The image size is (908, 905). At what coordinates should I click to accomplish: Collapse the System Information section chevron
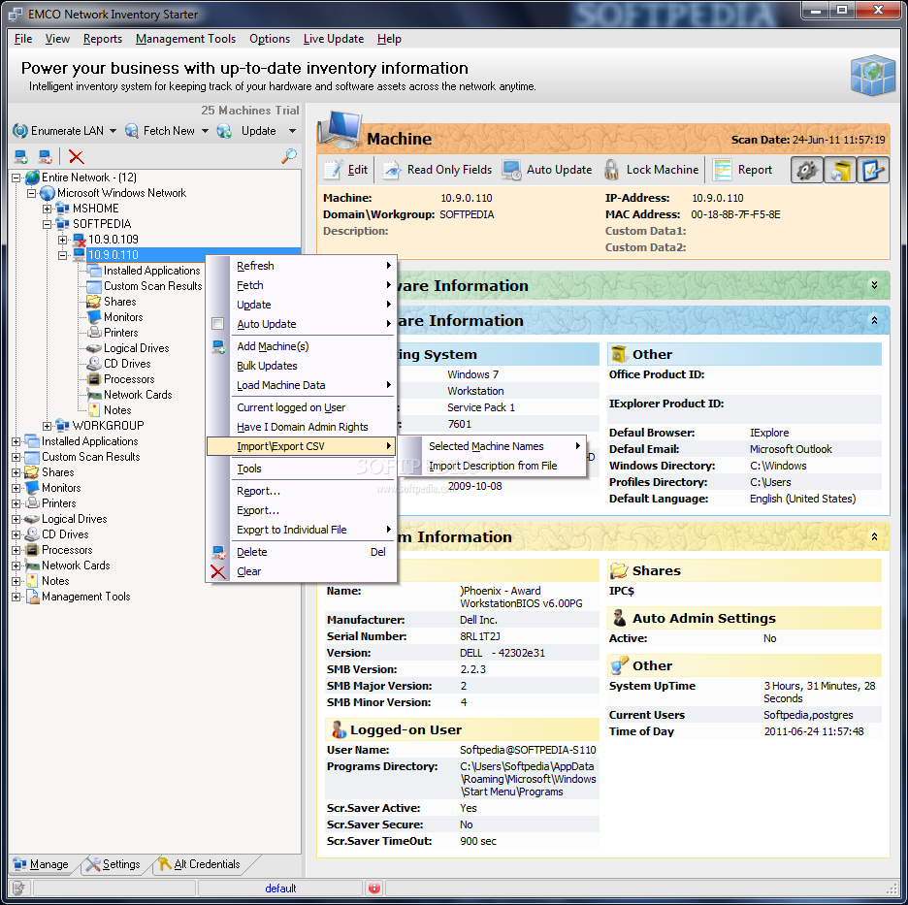point(874,536)
